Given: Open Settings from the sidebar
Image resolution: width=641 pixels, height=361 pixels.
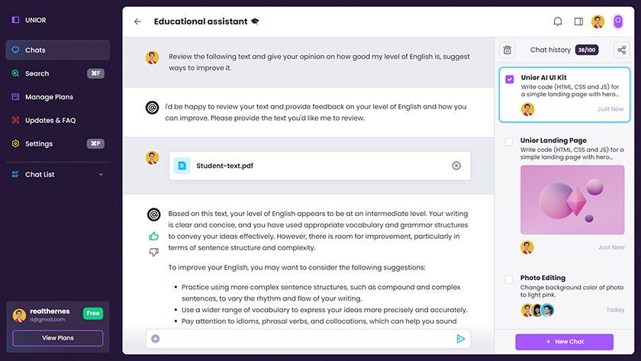Looking at the screenshot, I should tap(38, 143).
